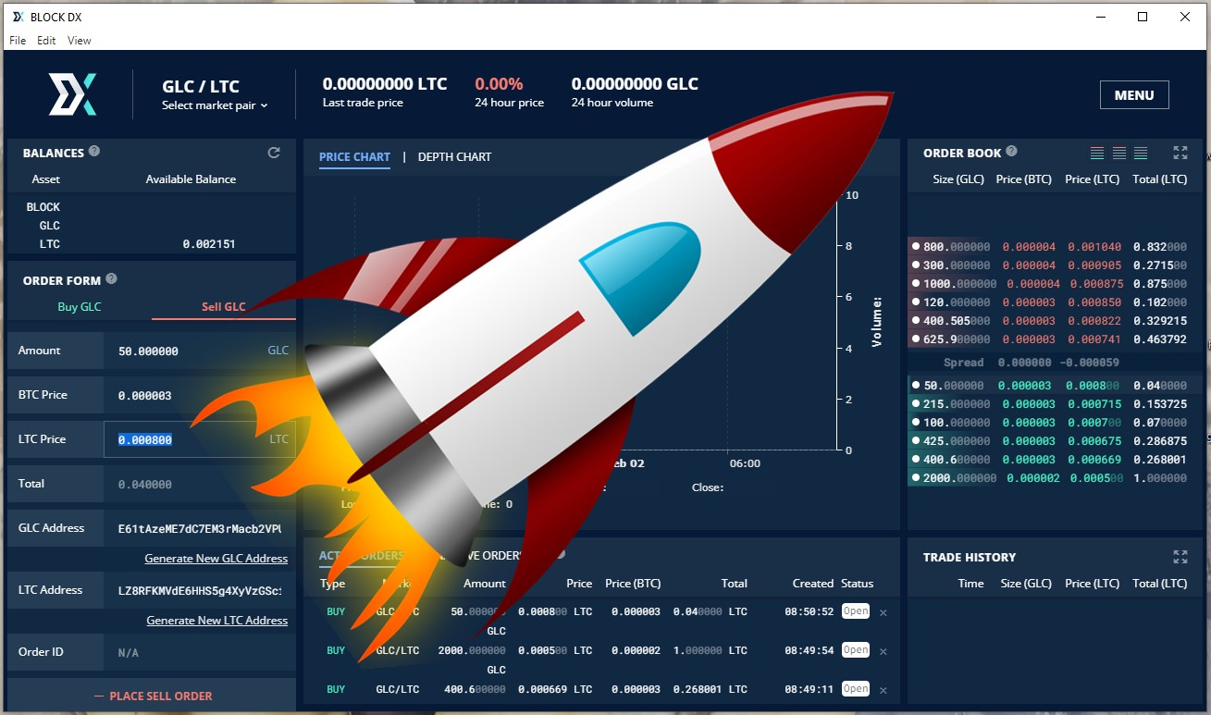Click the Order ID field showing N/A
Viewport: 1211px width, 715px height.
pyautogui.click(x=200, y=652)
